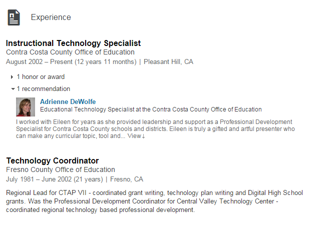Click Adrienne's Educational Technology Specialist headline

pyautogui.click(x=151, y=109)
